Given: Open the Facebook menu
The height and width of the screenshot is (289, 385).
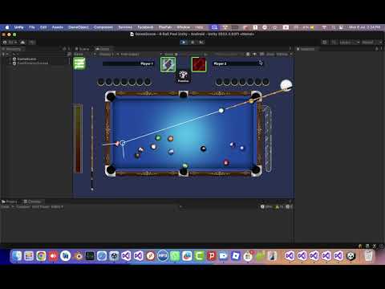Looking at the screenshot, I should 145,27.
